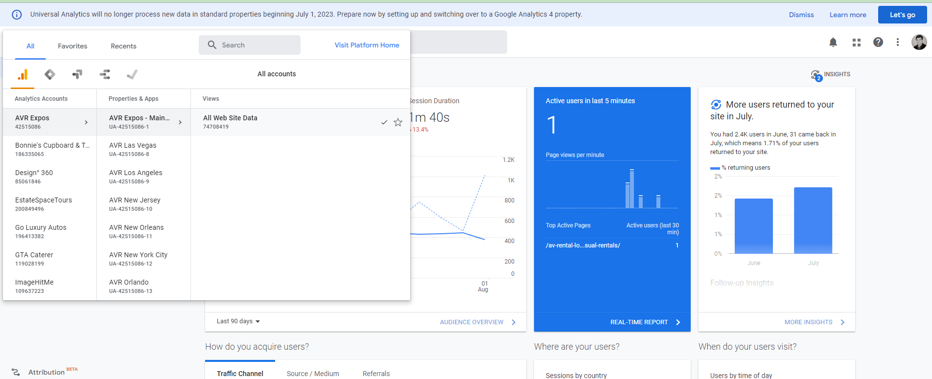Open the AUDIENCE OVERVIEW link
Screen dimensions: 932x379
(x=471, y=322)
